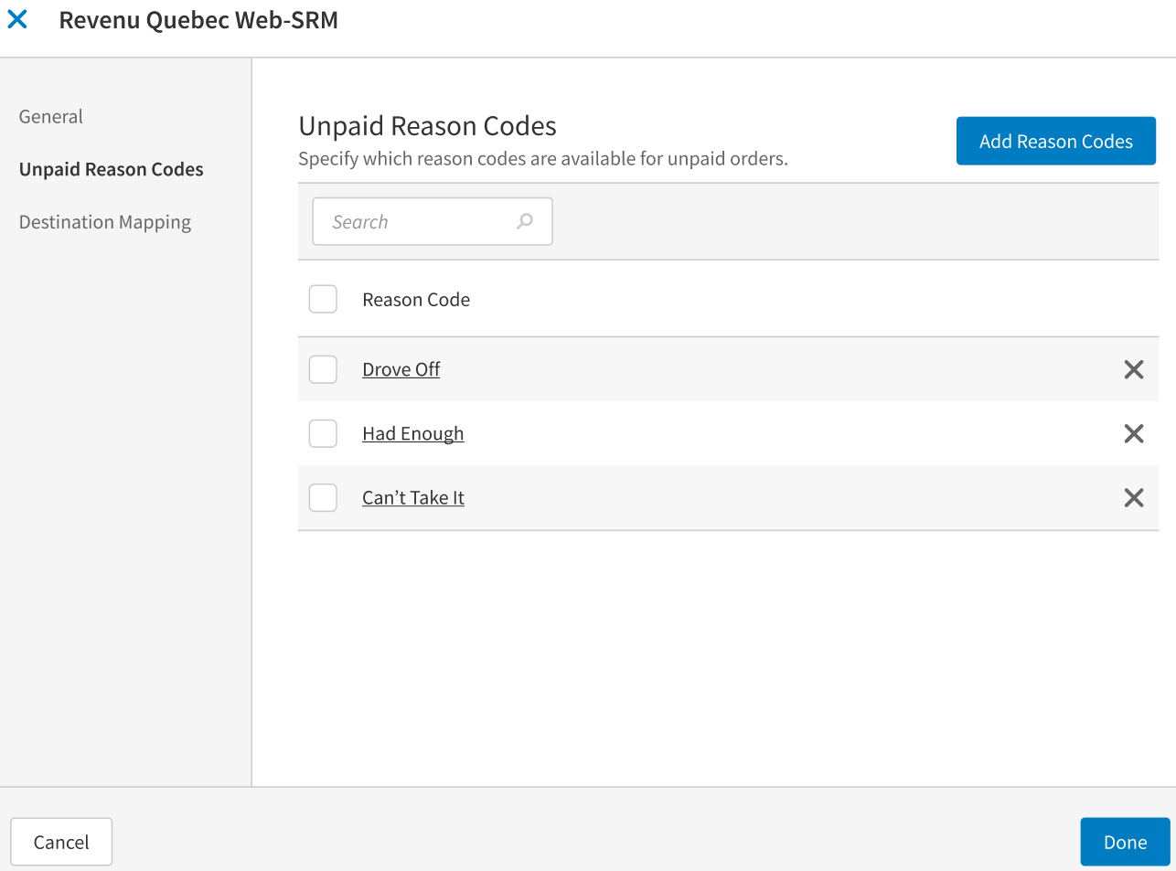Tick the Had Enough checkbox

point(323,433)
